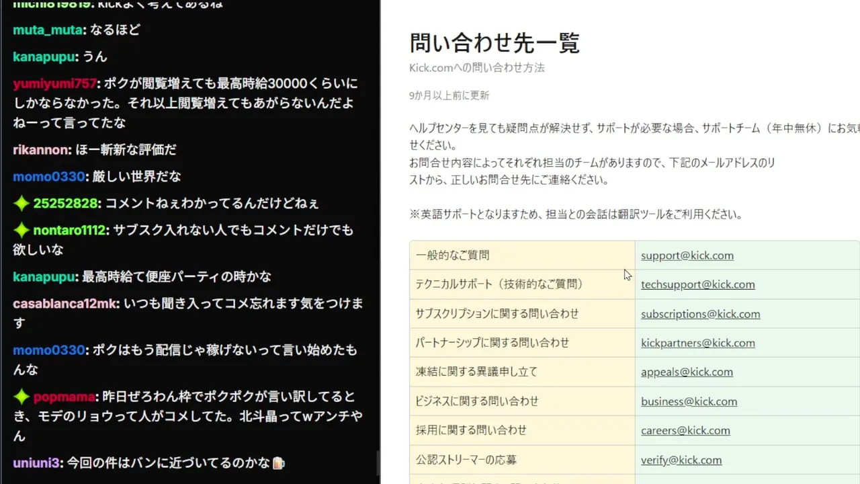The width and height of the screenshot is (860, 484).
Task: Click the cell 凍結に関する異議申し立て
Action: click(522, 372)
